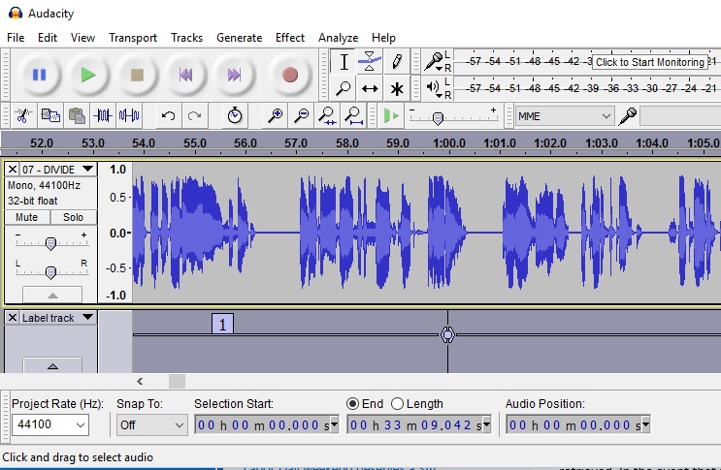Viewport: 721px width, 470px height.
Task: Click the Silence audio selection icon
Action: [129, 115]
